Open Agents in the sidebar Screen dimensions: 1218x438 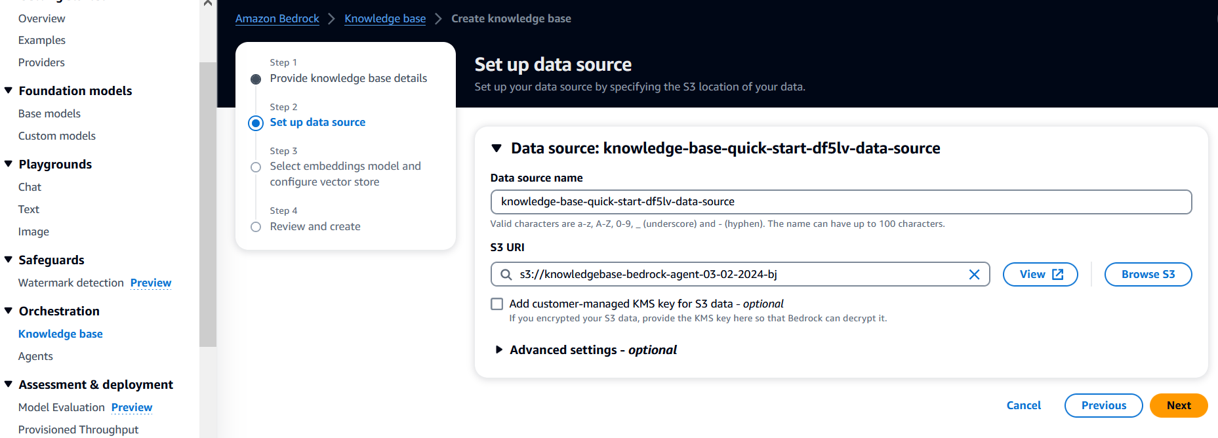pyautogui.click(x=35, y=357)
